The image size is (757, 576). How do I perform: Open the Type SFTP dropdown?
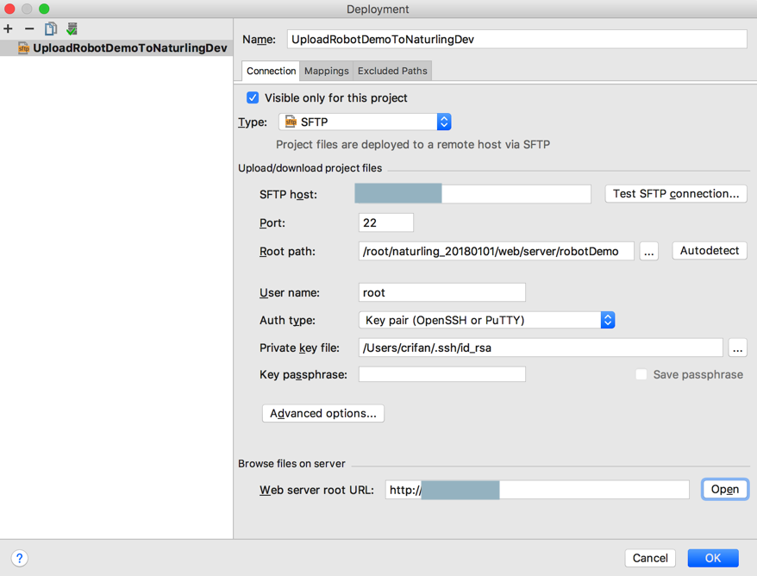pyautogui.click(x=365, y=122)
